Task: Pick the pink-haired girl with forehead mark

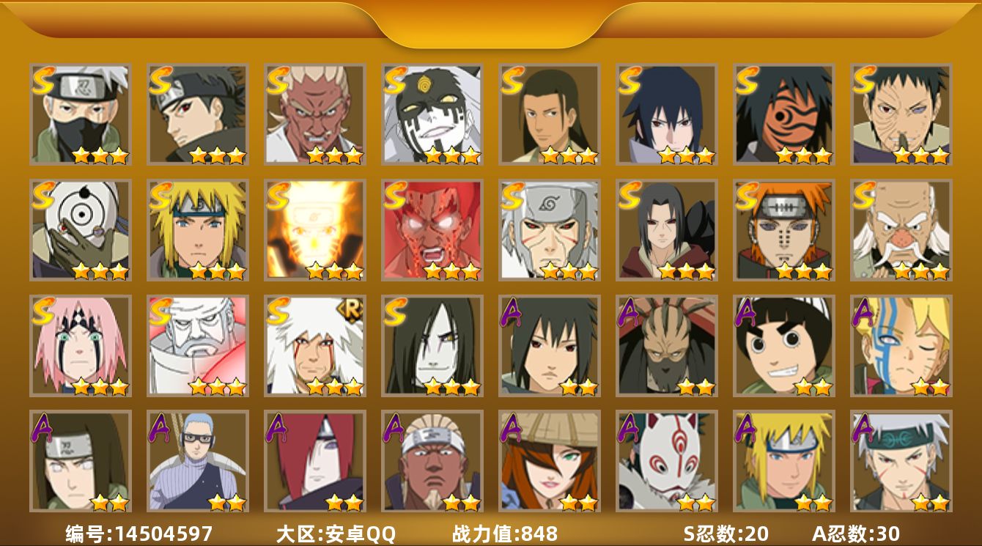Action: click(x=81, y=346)
